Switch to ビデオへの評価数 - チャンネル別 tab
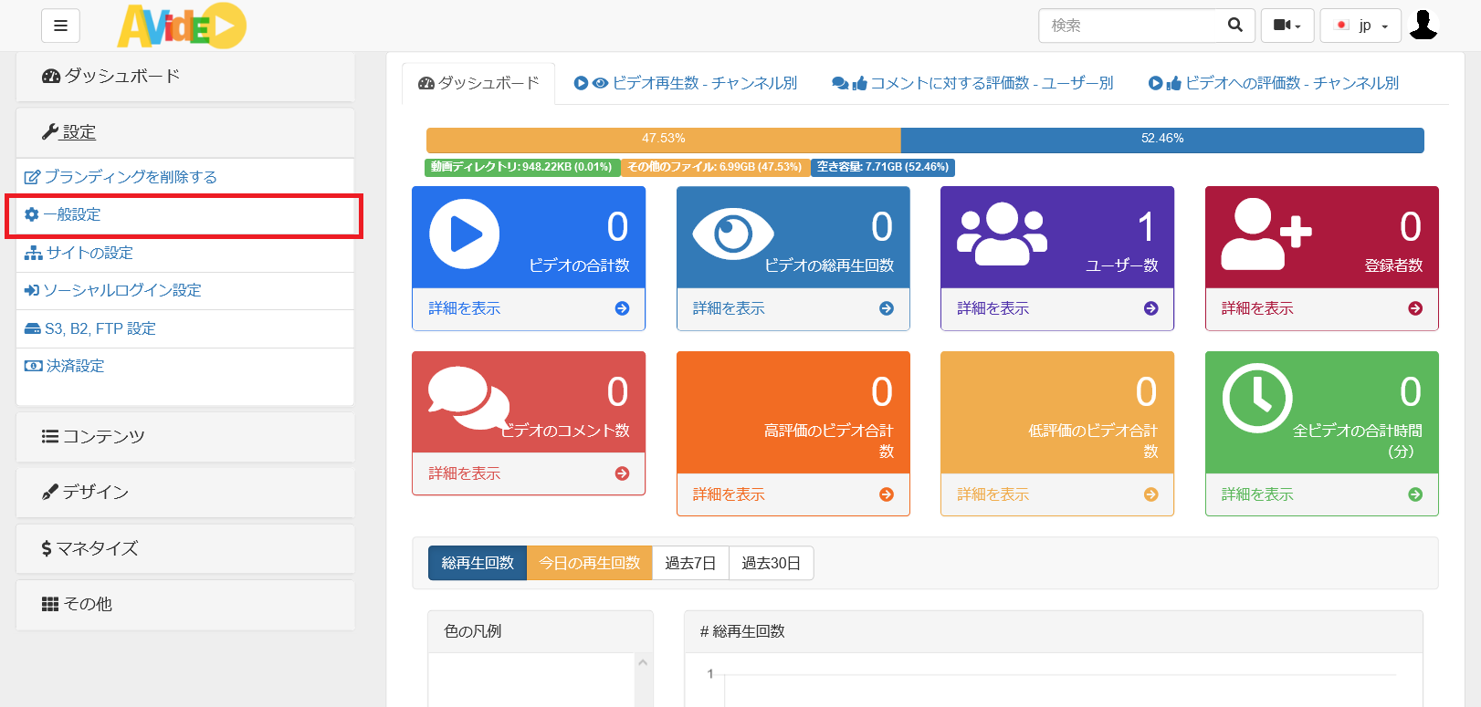Viewport: 1481px width, 707px height. click(x=1274, y=83)
